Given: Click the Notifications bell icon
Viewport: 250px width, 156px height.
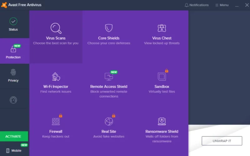Looking at the screenshot, I should 186,5.
